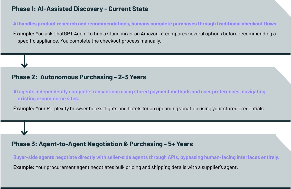Image resolution: width=291 pixels, height=189 pixels.
Task: Click '5+ Years' in the Phase 3 title
Action: (x=181, y=144)
